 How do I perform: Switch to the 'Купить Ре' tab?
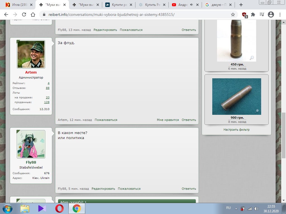click(152, 5)
